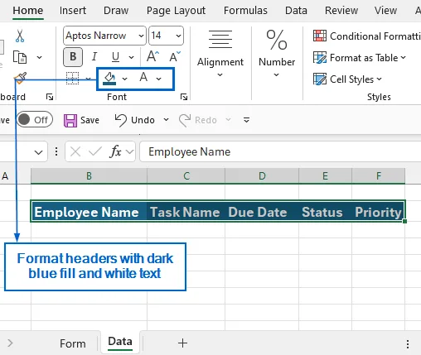
Task: Select column E header
Action: [x=325, y=175]
